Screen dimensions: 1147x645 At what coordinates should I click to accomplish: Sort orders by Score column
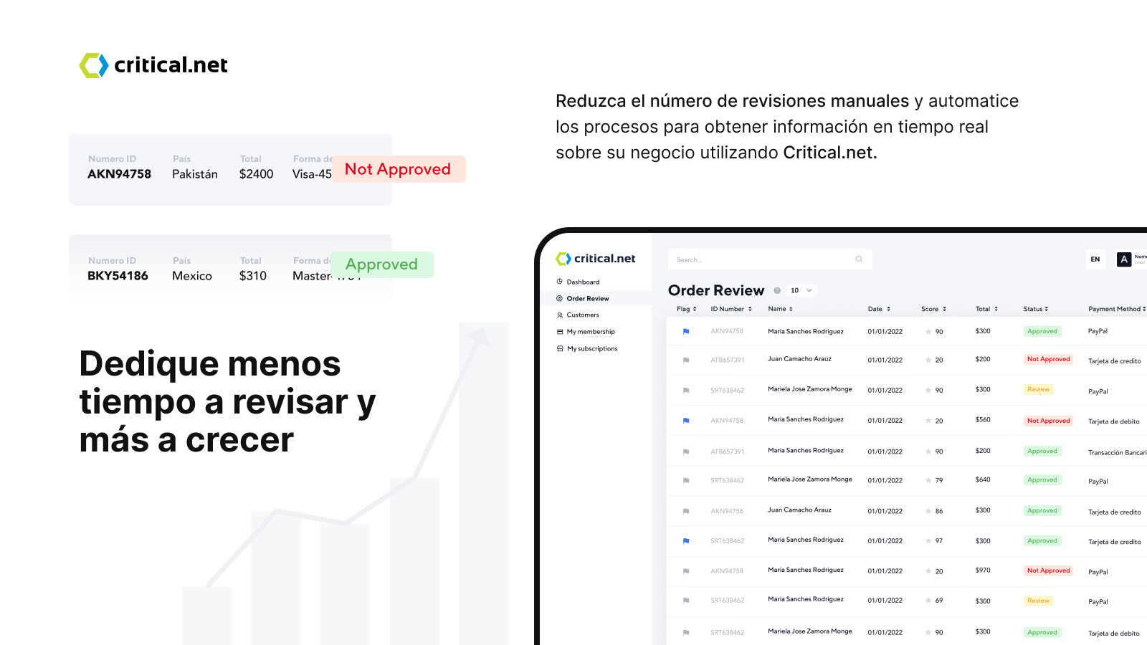click(x=933, y=309)
